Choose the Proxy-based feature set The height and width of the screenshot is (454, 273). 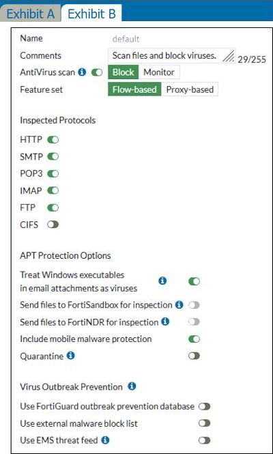pyautogui.click(x=190, y=89)
